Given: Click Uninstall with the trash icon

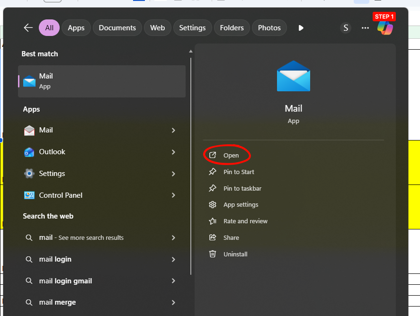Looking at the screenshot, I should click(x=235, y=254).
